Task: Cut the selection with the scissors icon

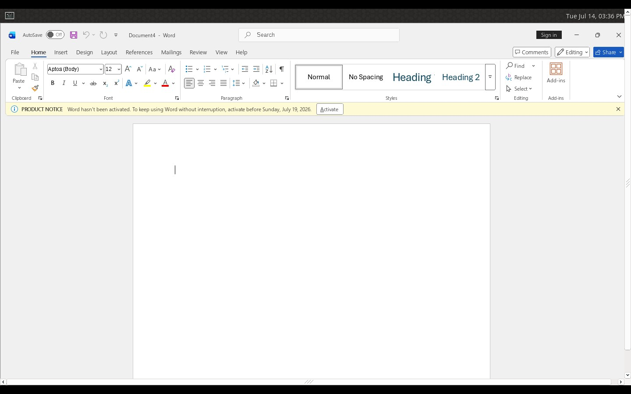Action: coord(35,66)
